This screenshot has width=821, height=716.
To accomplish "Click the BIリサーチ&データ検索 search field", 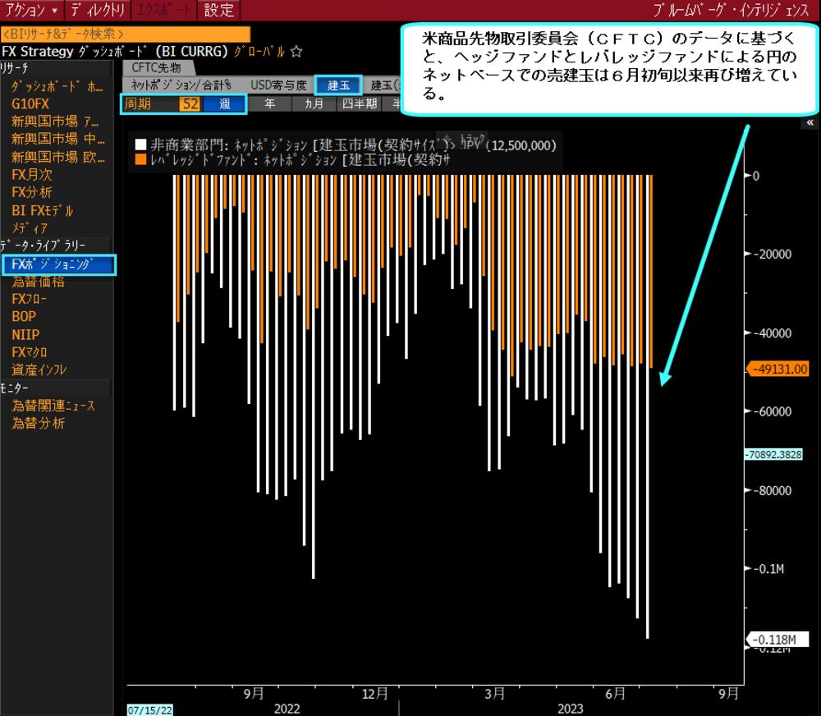I will pyautogui.click(x=126, y=34).
